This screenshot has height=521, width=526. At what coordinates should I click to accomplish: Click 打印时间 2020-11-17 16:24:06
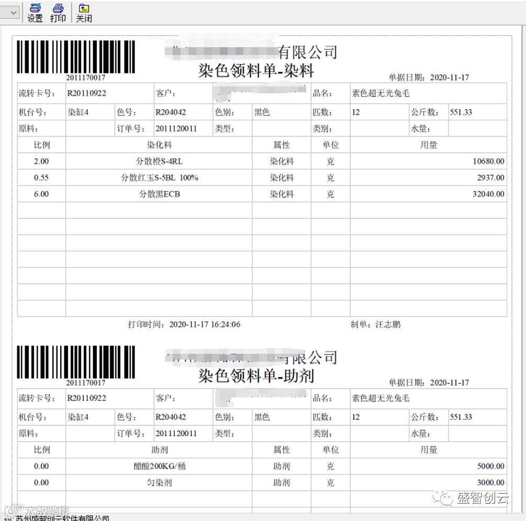pyautogui.click(x=184, y=324)
